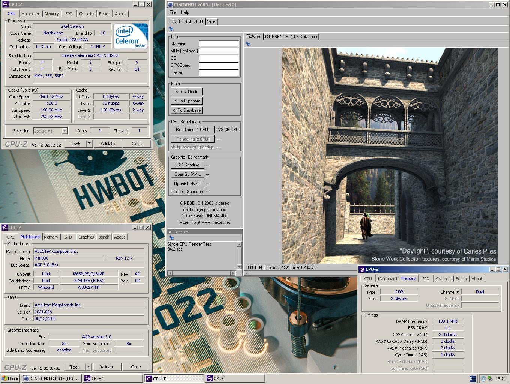Click CINEBENCH window title bar icon

pyautogui.click(x=170, y=5)
